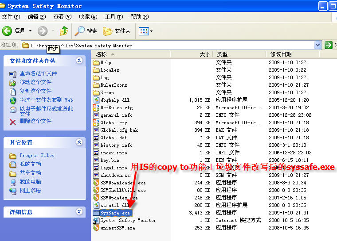Viewport: 337px width, 241px height.
Task: Click 将这个文件发布到 Web link
Action: point(47,100)
